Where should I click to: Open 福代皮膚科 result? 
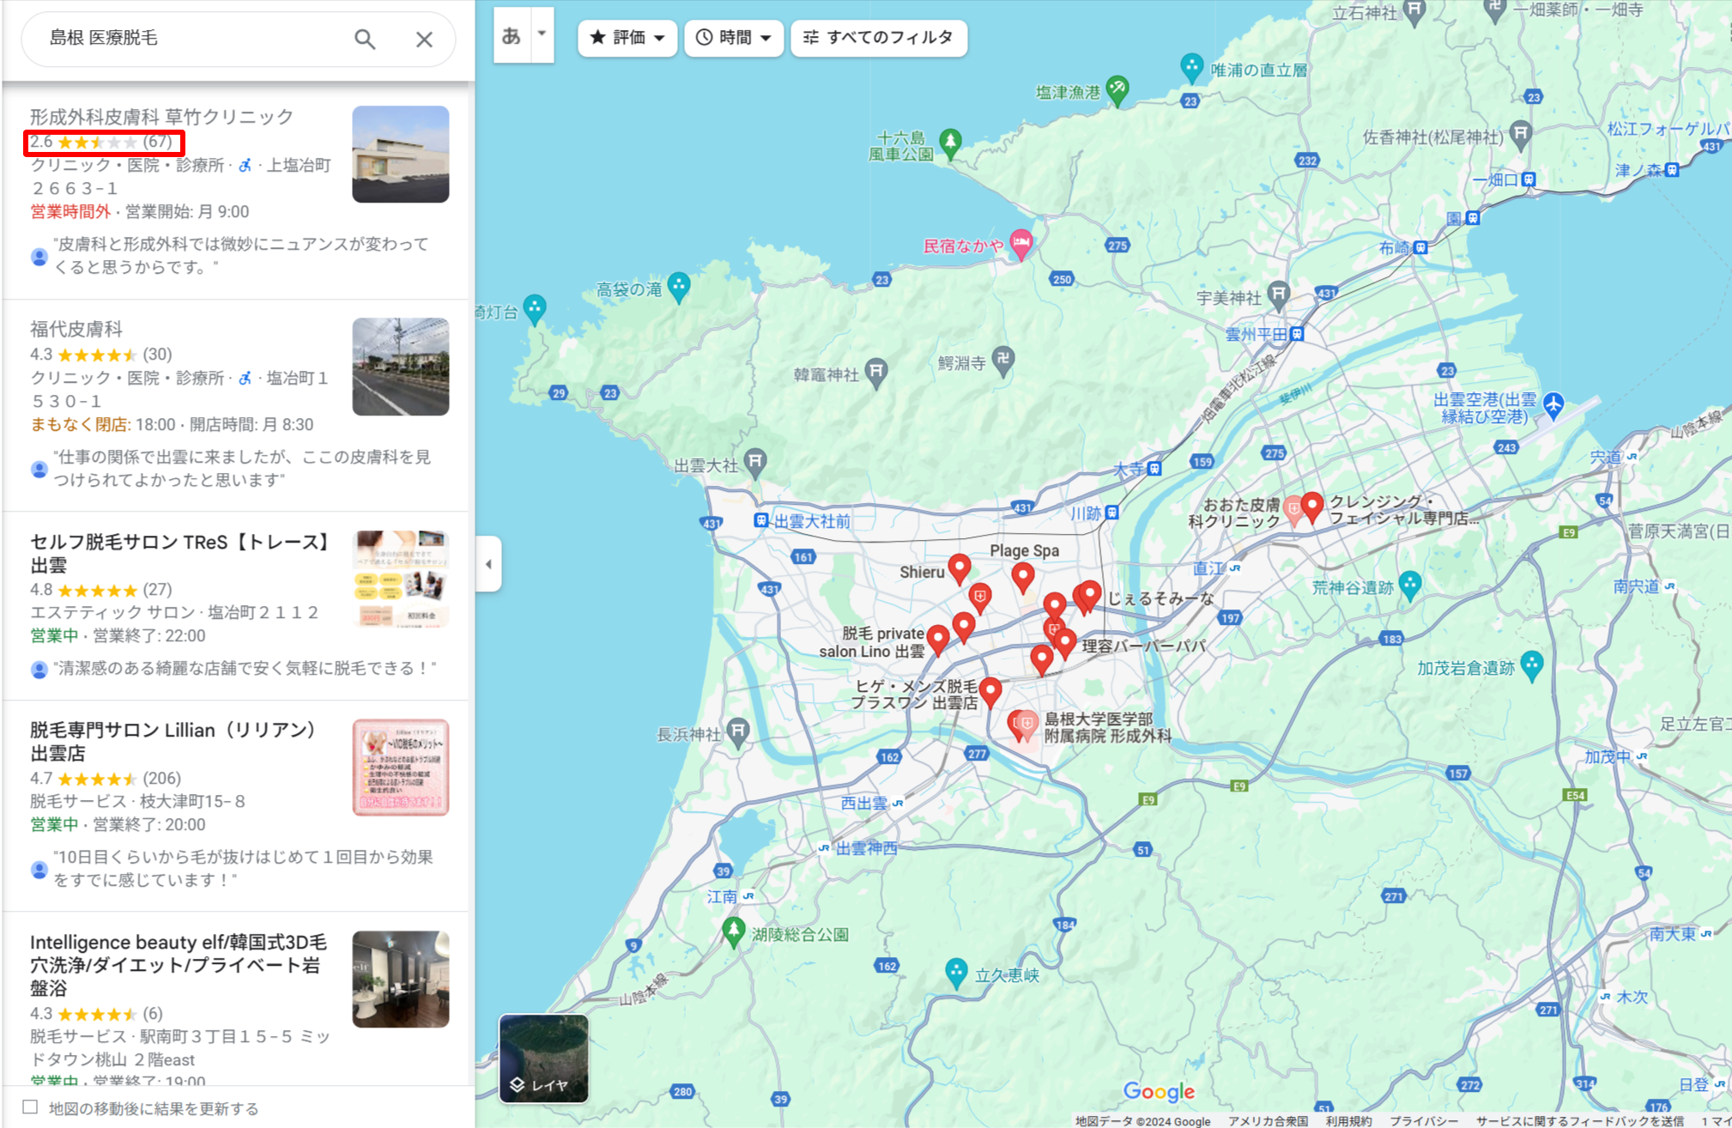[76, 329]
